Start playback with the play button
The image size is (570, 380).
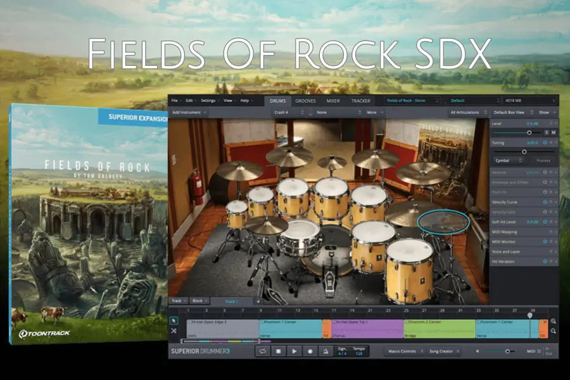click(x=294, y=351)
